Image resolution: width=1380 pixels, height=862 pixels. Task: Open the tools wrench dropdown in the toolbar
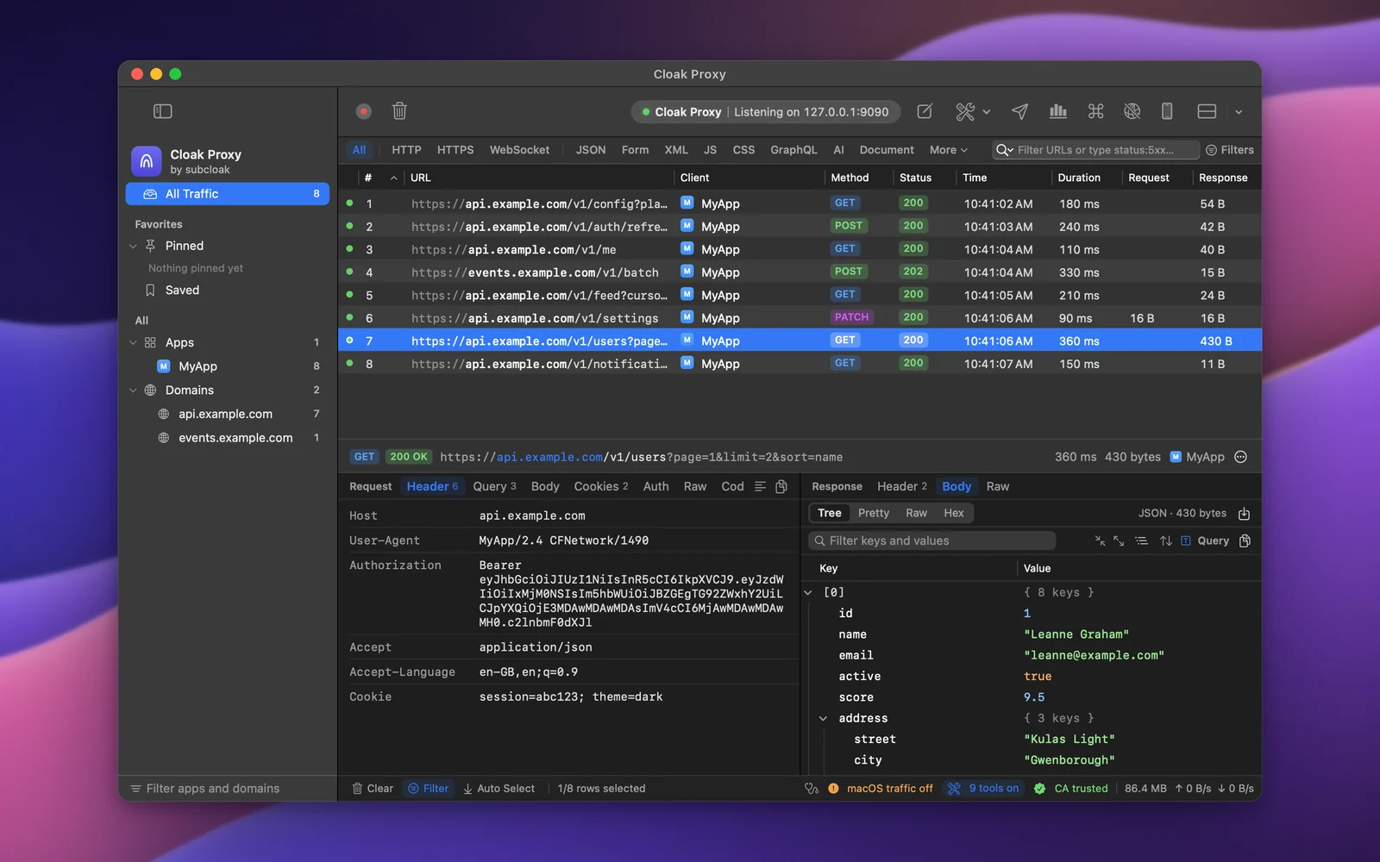973,111
